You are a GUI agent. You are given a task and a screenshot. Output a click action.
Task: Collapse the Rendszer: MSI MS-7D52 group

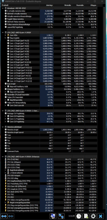pyautogui.click(x=3, y=8)
